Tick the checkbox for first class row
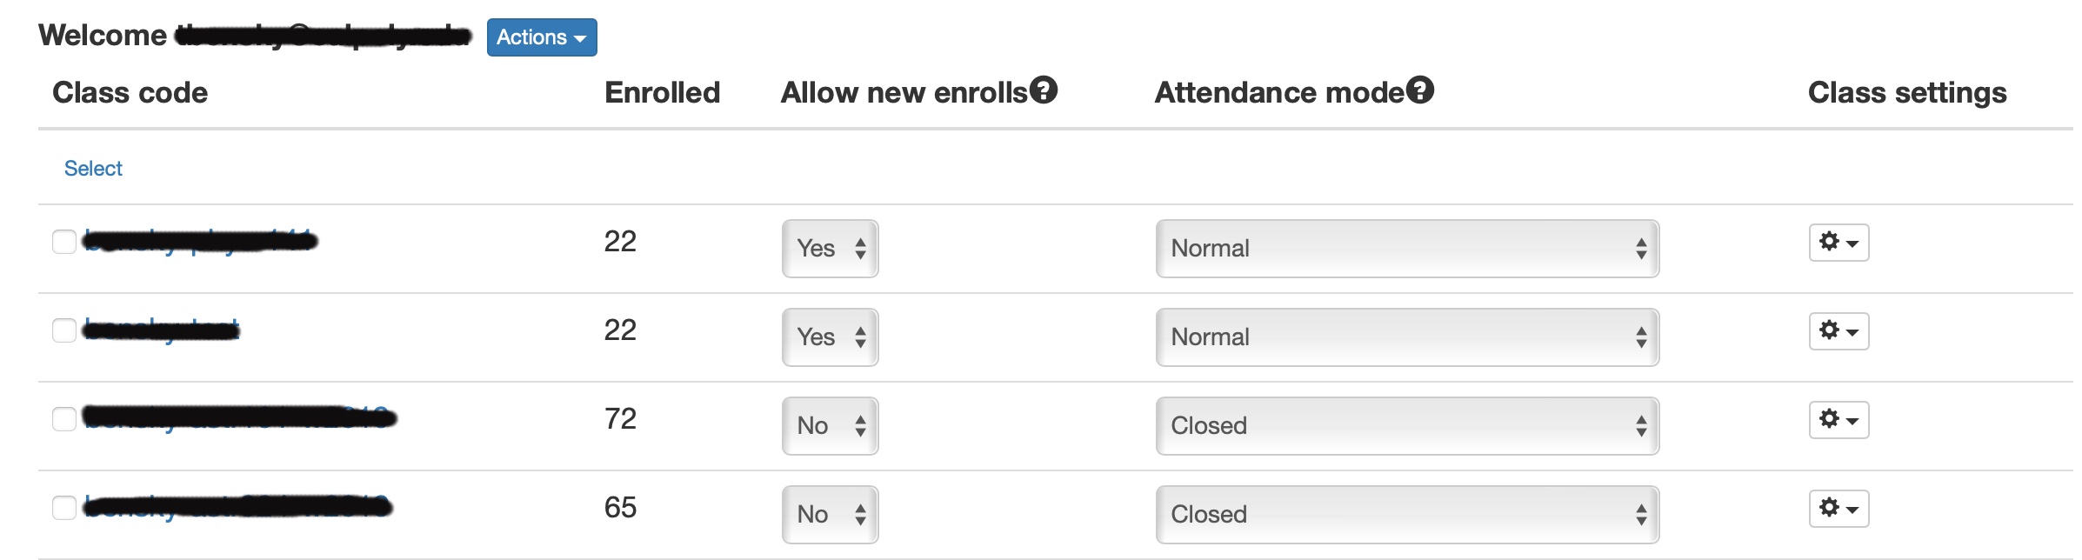2082x560 pixels. coord(64,242)
